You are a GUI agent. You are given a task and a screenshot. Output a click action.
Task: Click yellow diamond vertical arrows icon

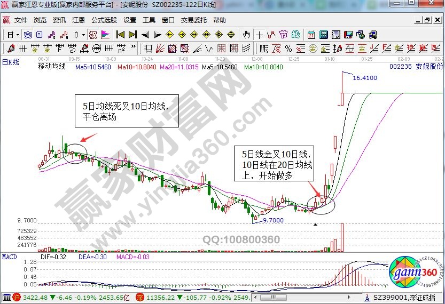click(231, 35)
